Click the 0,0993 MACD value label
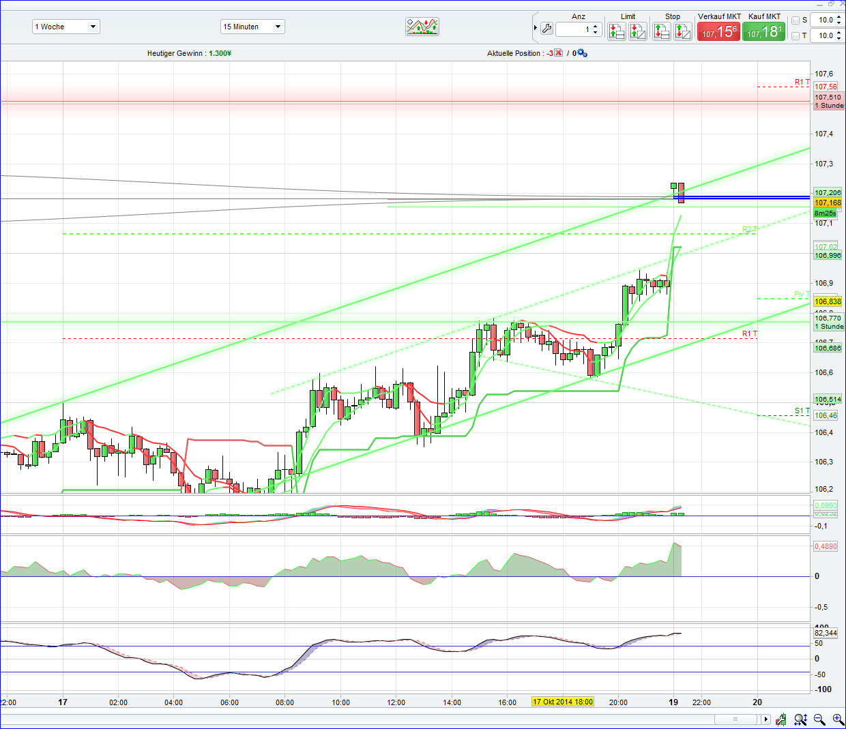Viewport: 846px width, 729px height. tap(826, 505)
